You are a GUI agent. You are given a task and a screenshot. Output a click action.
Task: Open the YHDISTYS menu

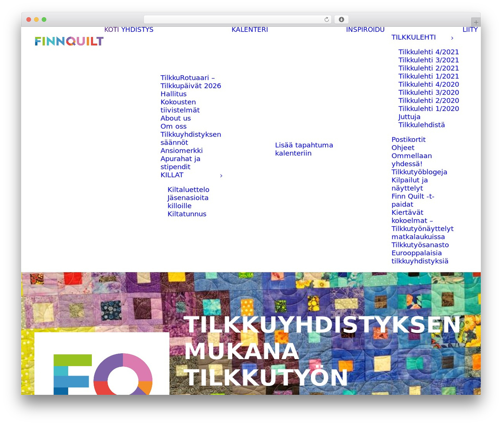[x=137, y=29]
